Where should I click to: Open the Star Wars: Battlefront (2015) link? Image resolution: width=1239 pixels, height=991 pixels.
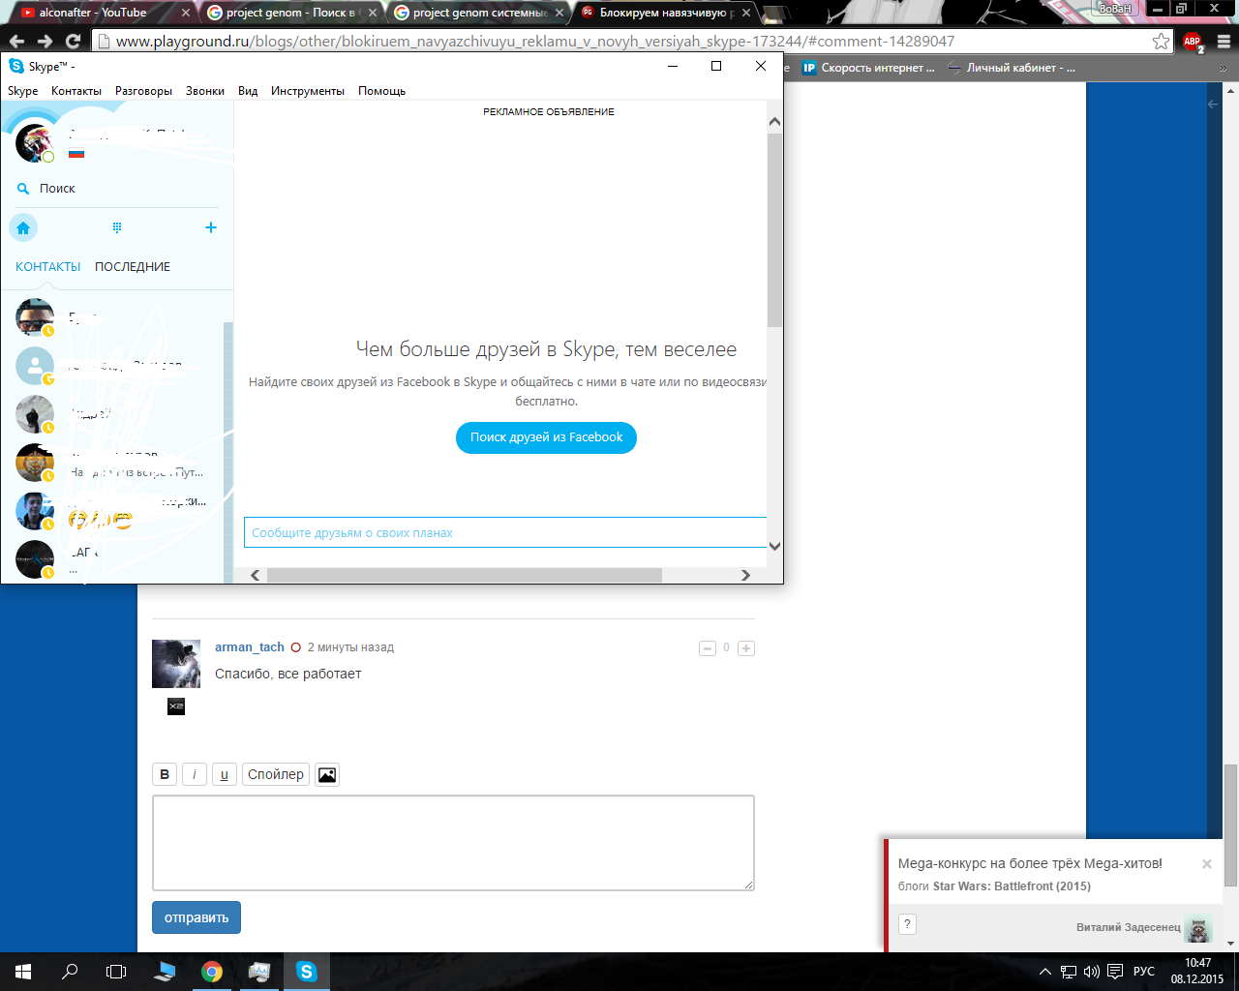click(1012, 886)
